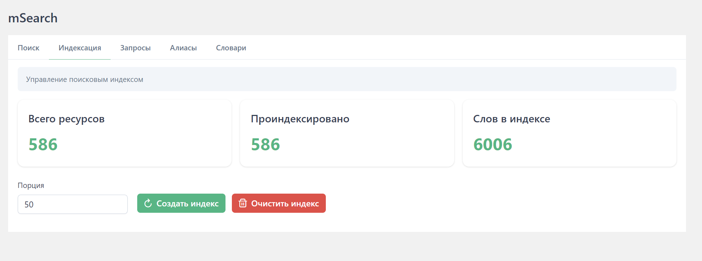Click the mSearch page title
Screen dimensions: 702x261
[33, 18]
